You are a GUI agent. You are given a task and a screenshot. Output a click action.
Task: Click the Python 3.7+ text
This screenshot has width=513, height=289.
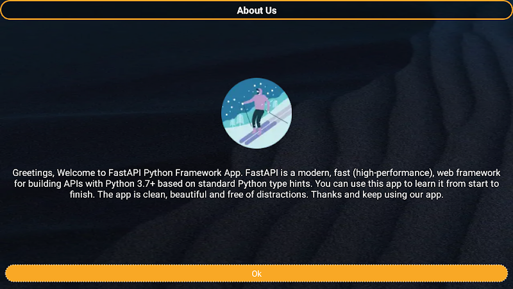130,184
